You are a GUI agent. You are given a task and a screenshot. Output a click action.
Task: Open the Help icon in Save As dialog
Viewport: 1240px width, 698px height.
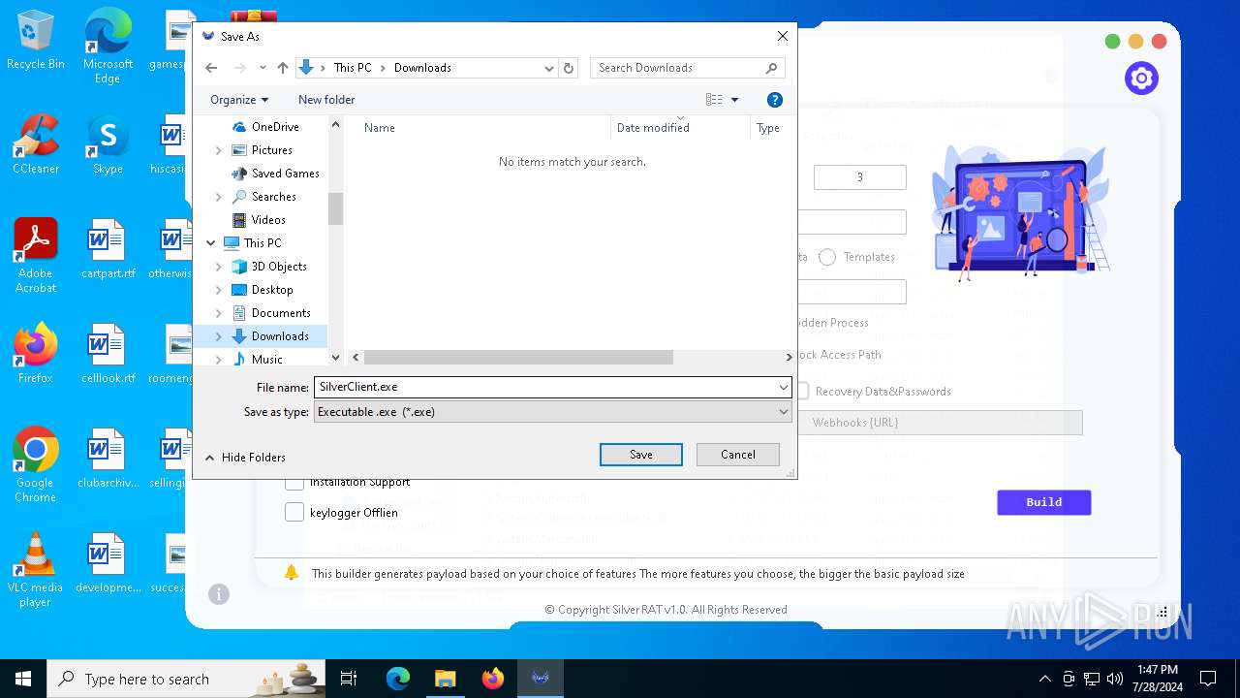coord(774,100)
